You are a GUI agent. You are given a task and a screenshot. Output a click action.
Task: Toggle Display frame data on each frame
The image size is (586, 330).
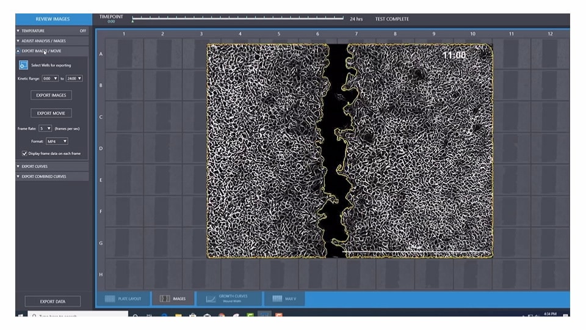[24, 153]
